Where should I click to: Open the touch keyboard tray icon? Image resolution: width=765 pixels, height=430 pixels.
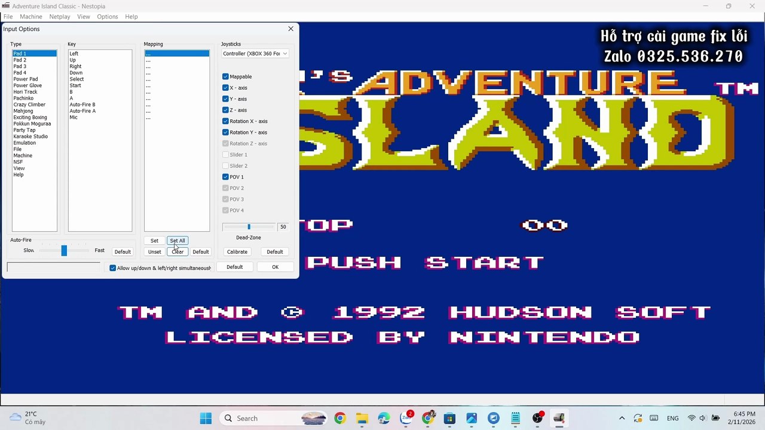coord(654,418)
